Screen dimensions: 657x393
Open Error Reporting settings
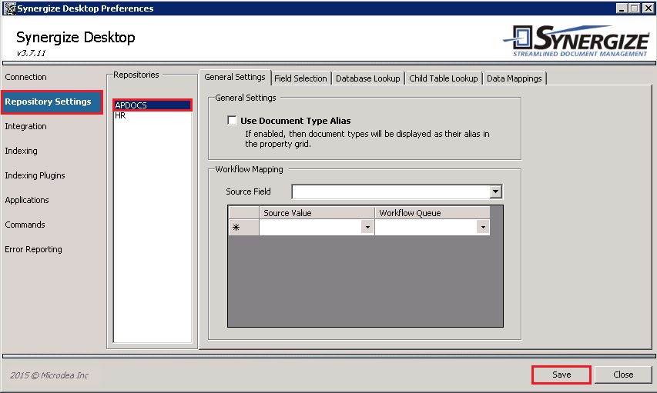coord(34,249)
